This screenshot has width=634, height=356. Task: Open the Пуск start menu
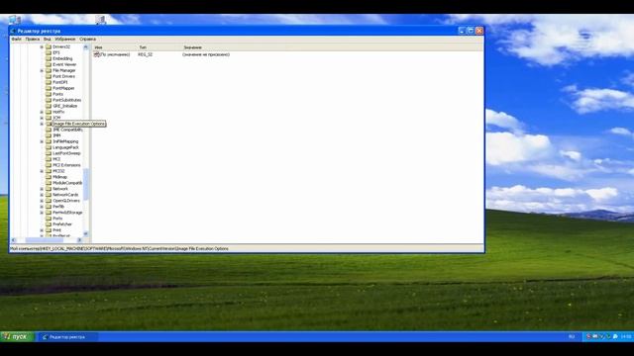17,336
